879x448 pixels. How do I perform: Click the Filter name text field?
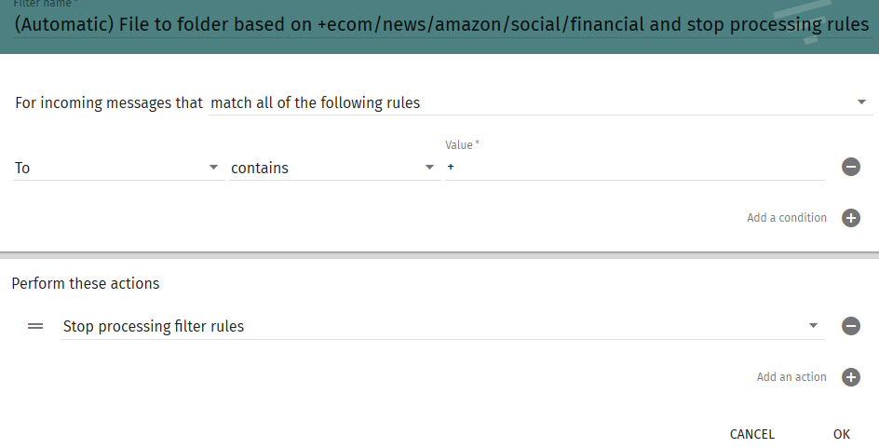click(441, 24)
